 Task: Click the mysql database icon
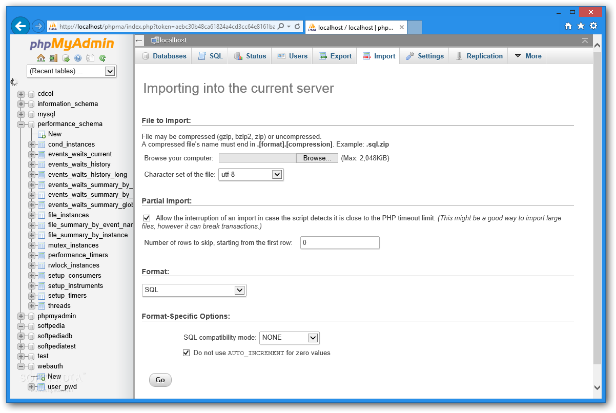31,114
